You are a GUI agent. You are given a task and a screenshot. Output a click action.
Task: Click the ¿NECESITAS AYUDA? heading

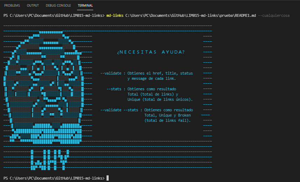coord(151,52)
